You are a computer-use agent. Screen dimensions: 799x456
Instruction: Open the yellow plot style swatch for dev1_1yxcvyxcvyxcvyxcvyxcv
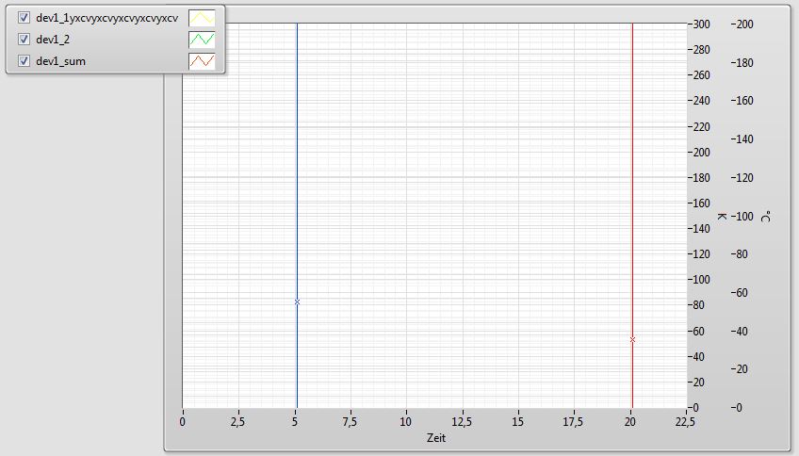202,18
